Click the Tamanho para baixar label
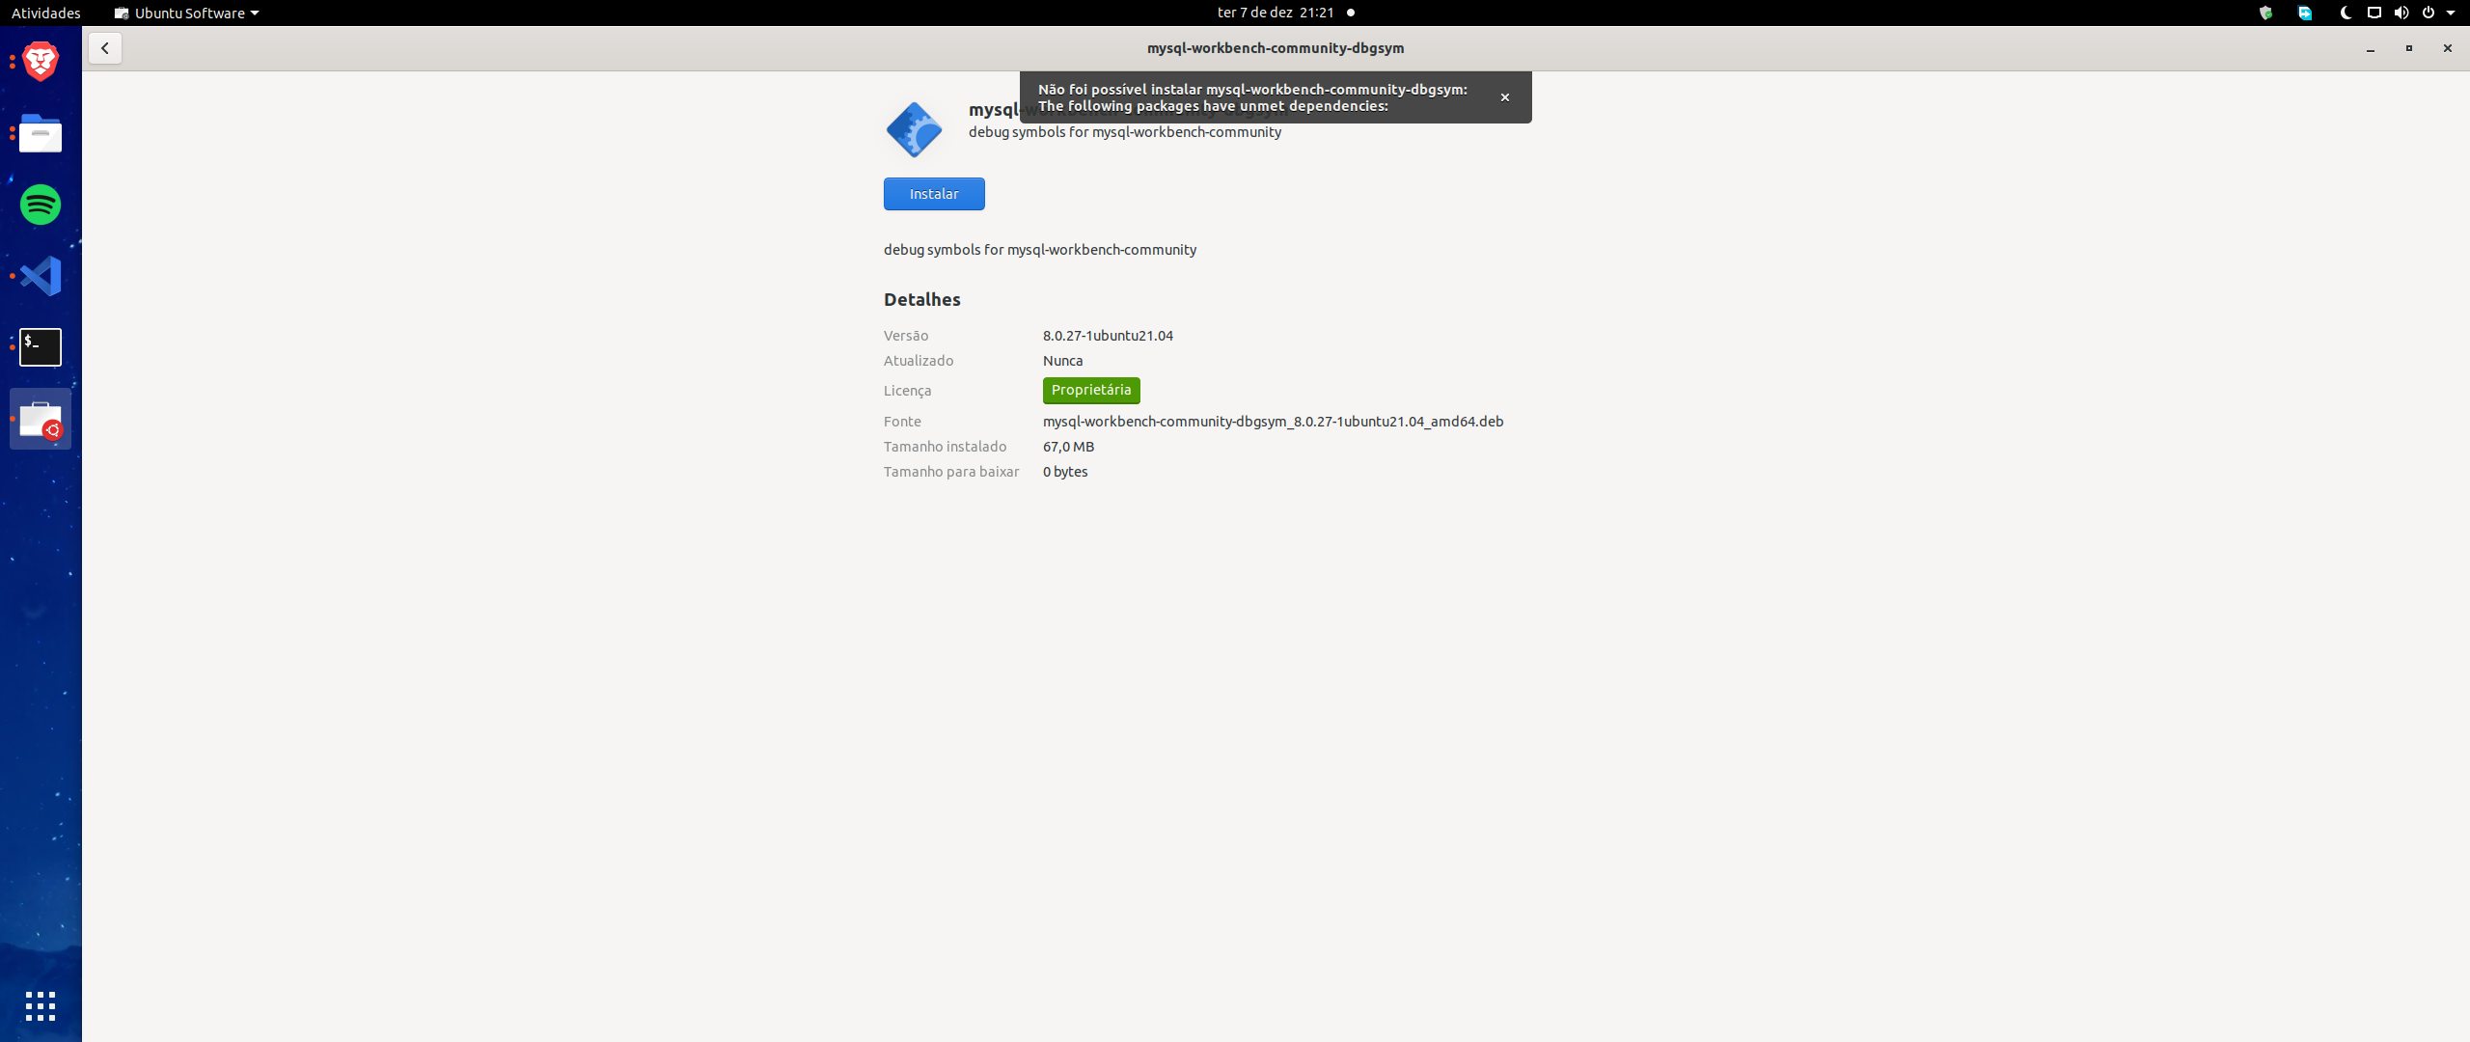Screen dimensions: 2470x1042 click(x=951, y=472)
